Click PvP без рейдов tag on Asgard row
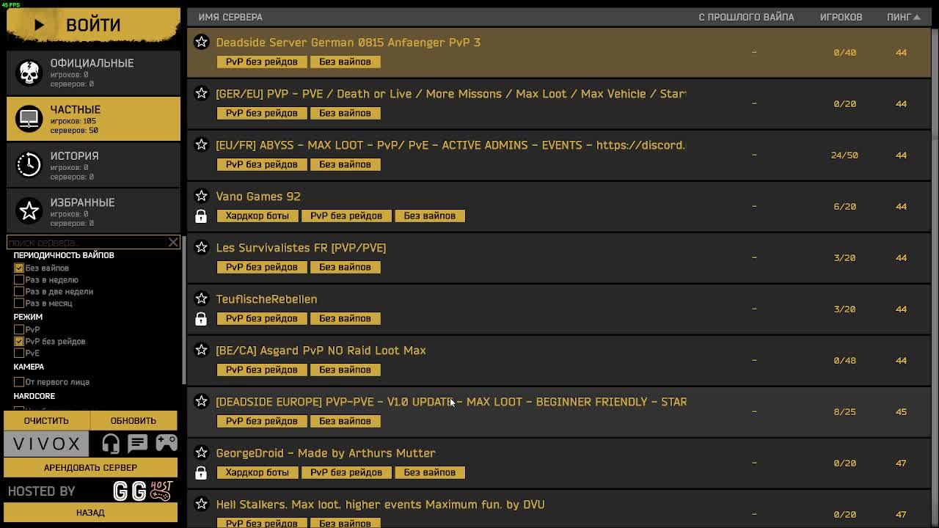This screenshot has width=939, height=528. 261,370
